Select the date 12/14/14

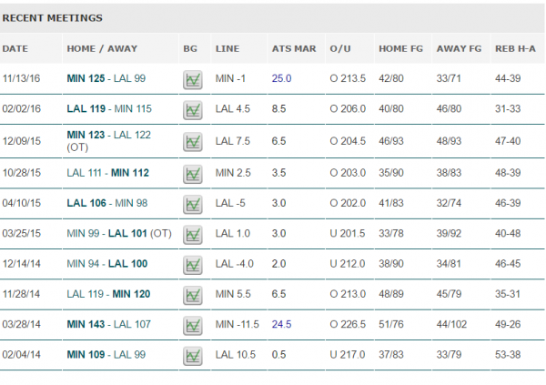point(21,264)
